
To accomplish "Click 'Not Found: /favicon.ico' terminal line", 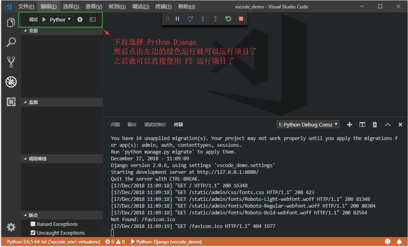I will pos(143,219).
